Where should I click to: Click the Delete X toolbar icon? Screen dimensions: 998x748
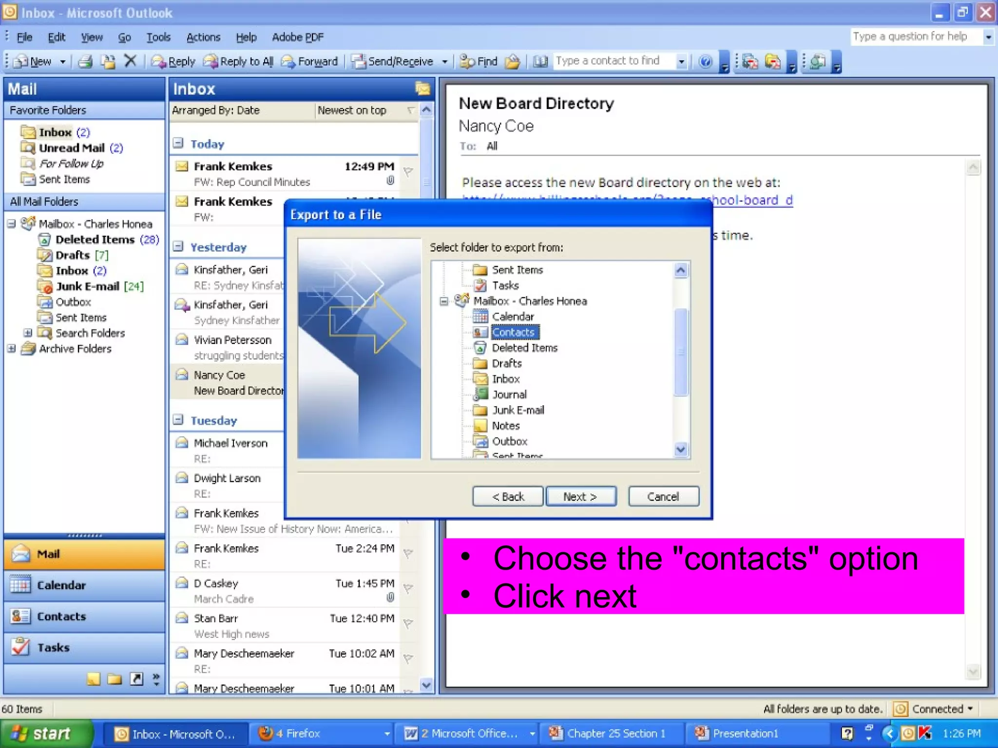(130, 61)
